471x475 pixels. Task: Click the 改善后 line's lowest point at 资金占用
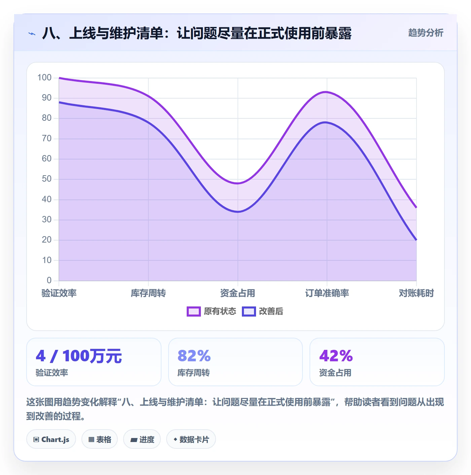[x=238, y=212]
